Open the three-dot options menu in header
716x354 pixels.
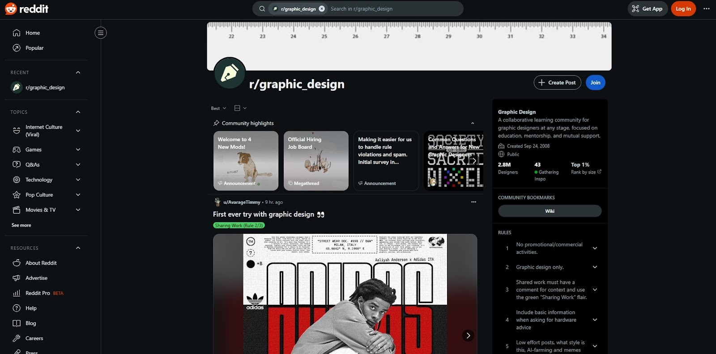[707, 8]
